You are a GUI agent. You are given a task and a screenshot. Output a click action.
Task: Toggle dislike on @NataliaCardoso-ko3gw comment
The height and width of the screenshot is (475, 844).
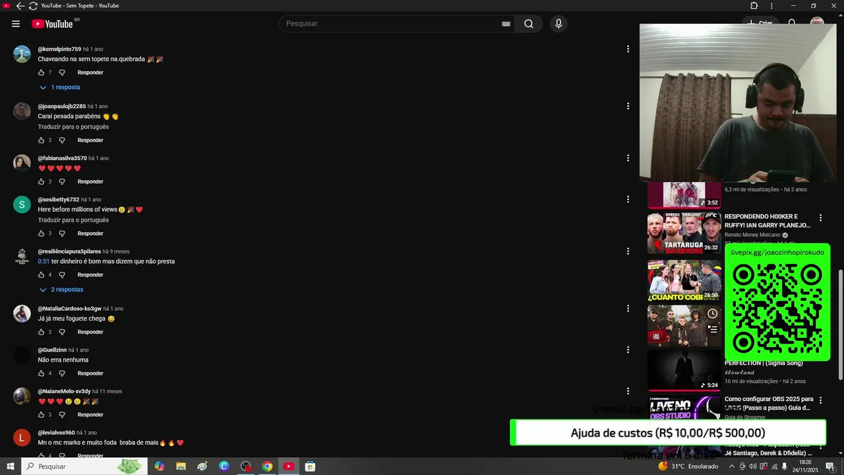click(62, 332)
